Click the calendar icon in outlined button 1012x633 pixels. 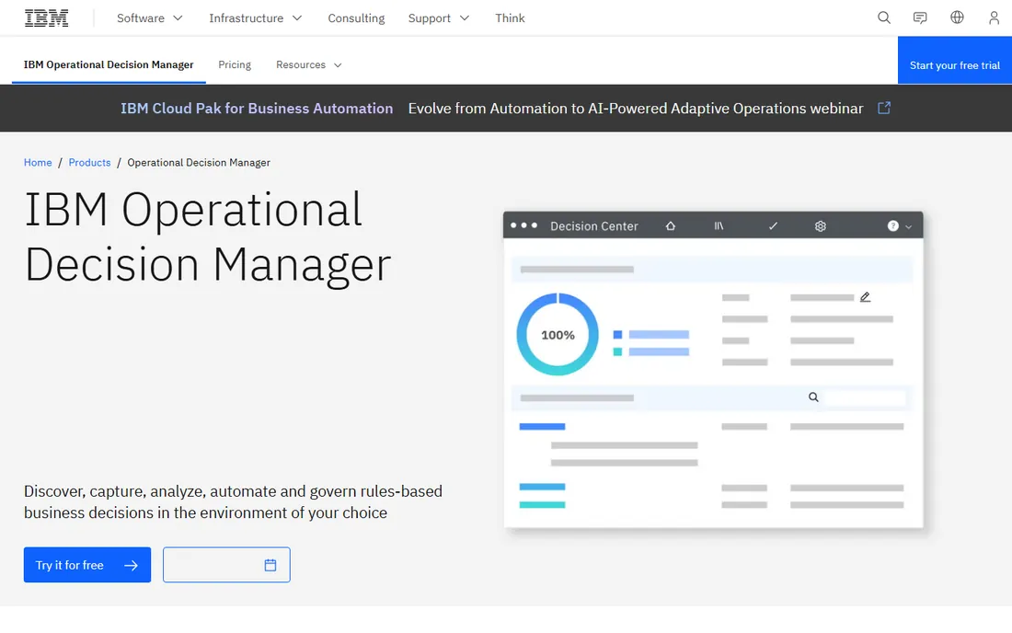tap(270, 565)
